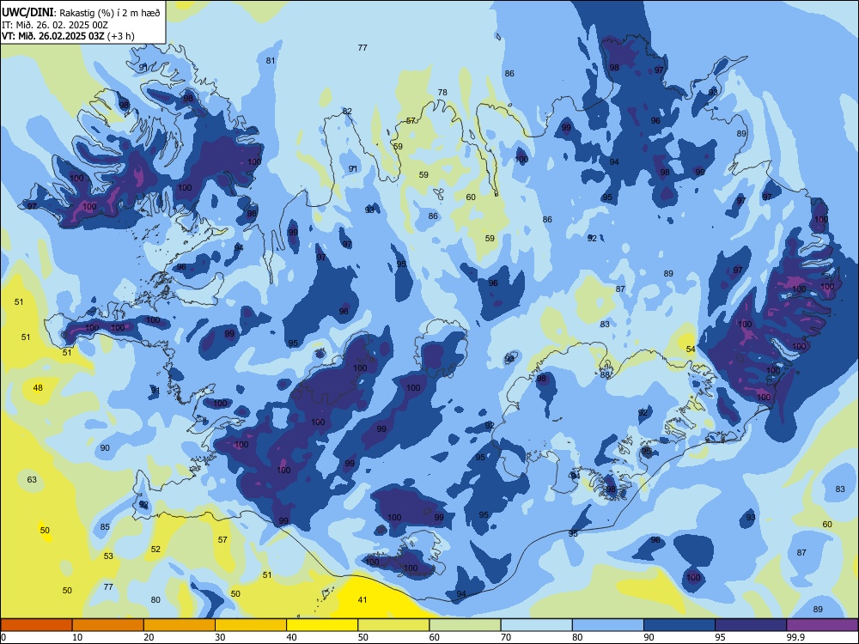Screen dimensions: 859x644
Task: Click the purple above-99.9 legend swatch
Action: pos(822,625)
